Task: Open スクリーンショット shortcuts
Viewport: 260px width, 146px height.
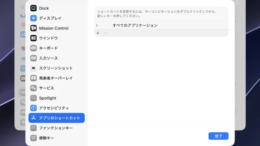Action: (x=57, y=68)
